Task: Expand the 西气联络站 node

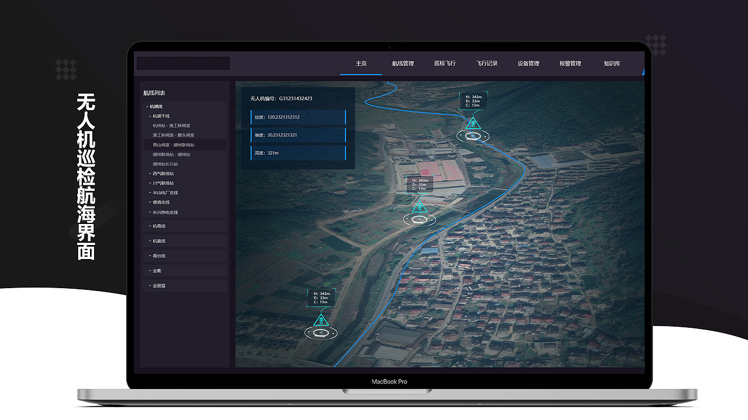Action: coord(150,173)
